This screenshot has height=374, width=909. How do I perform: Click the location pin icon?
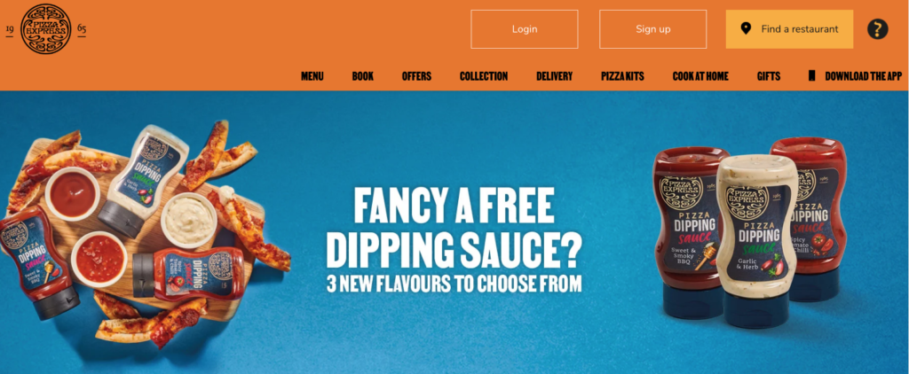(x=746, y=29)
